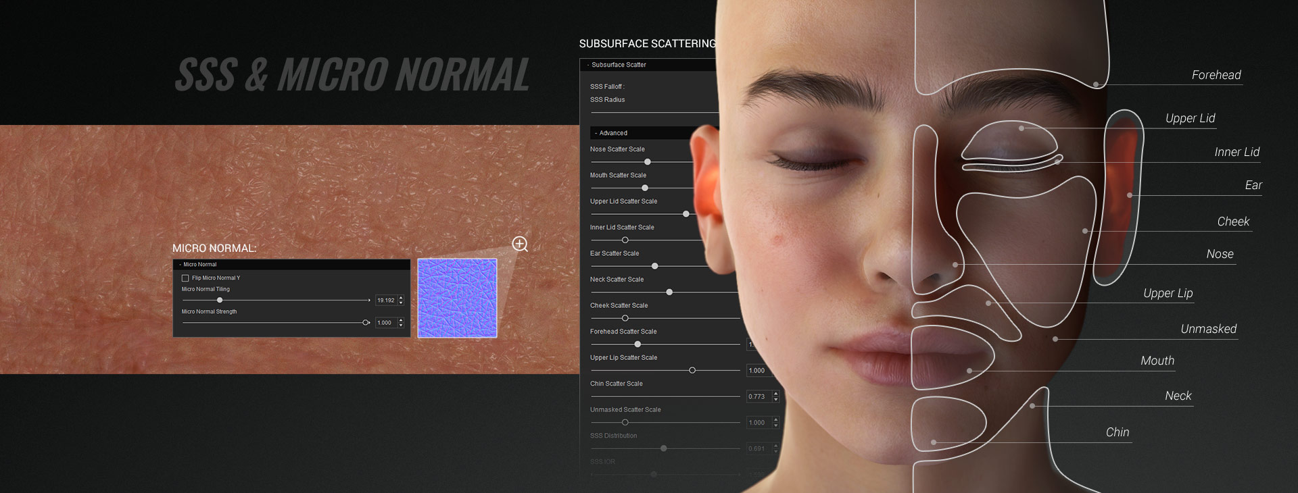Click the SSS Falloff label
Screen dimensions: 1298x493
click(606, 86)
